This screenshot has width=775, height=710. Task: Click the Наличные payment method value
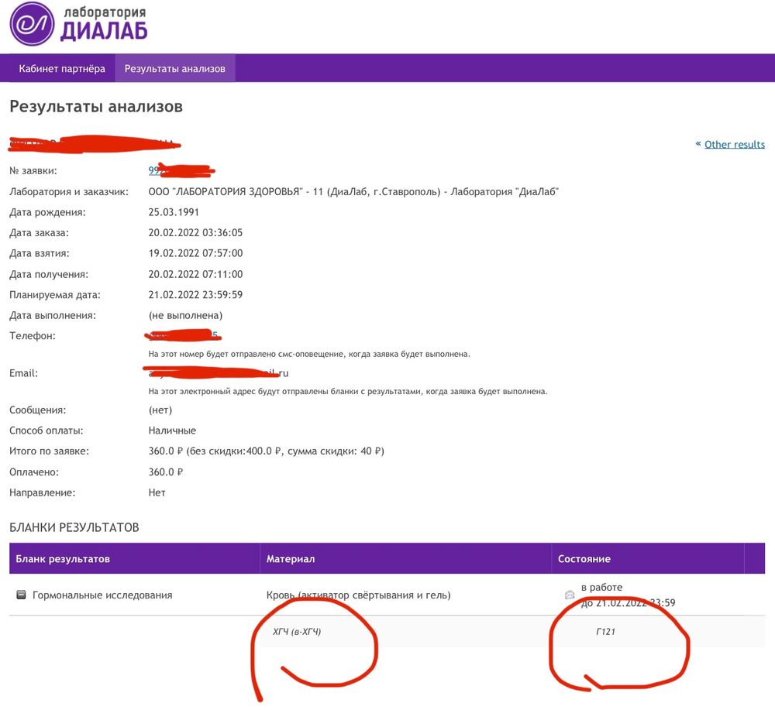click(172, 430)
